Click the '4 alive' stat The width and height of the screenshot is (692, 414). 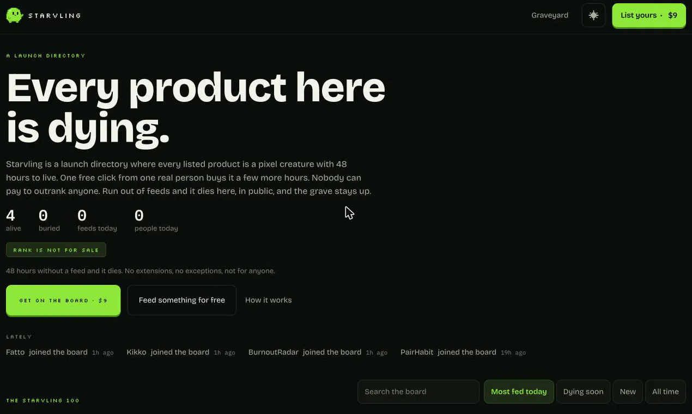[x=14, y=221]
